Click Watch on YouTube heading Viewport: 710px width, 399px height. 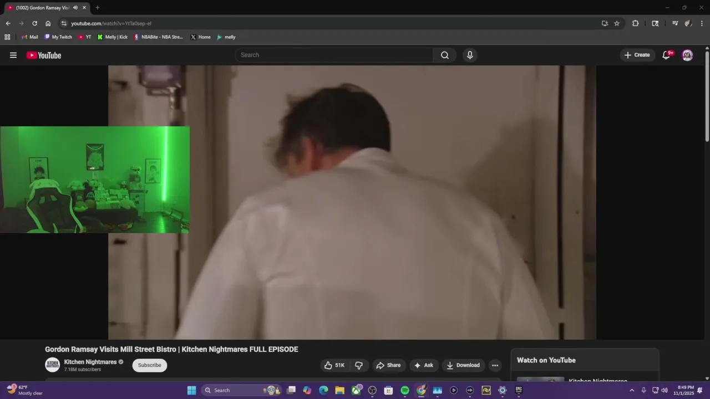(x=546, y=360)
